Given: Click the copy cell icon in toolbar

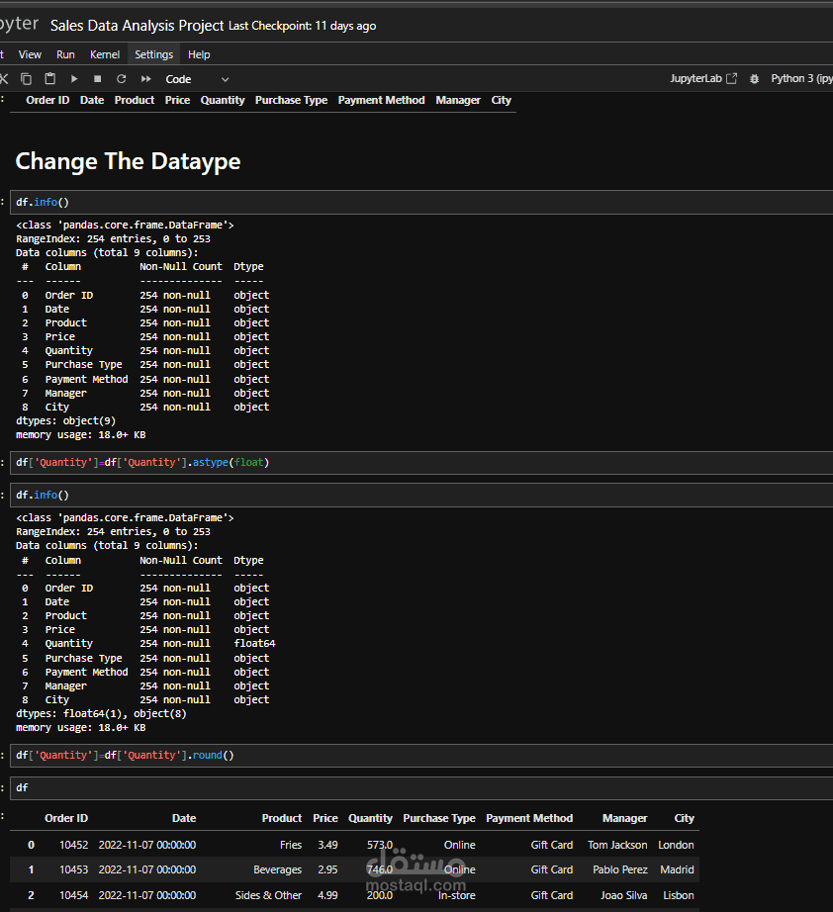Looking at the screenshot, I should pyautogui.click(x=26, y=78).
